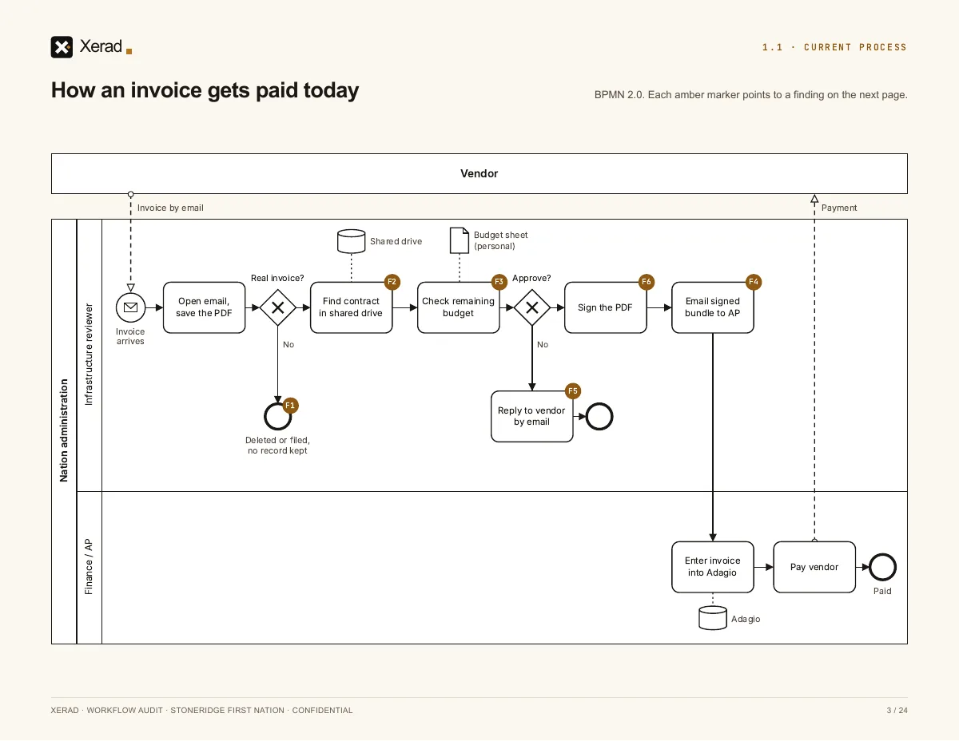Select the F4 amber marker

(x=754, y=282)
